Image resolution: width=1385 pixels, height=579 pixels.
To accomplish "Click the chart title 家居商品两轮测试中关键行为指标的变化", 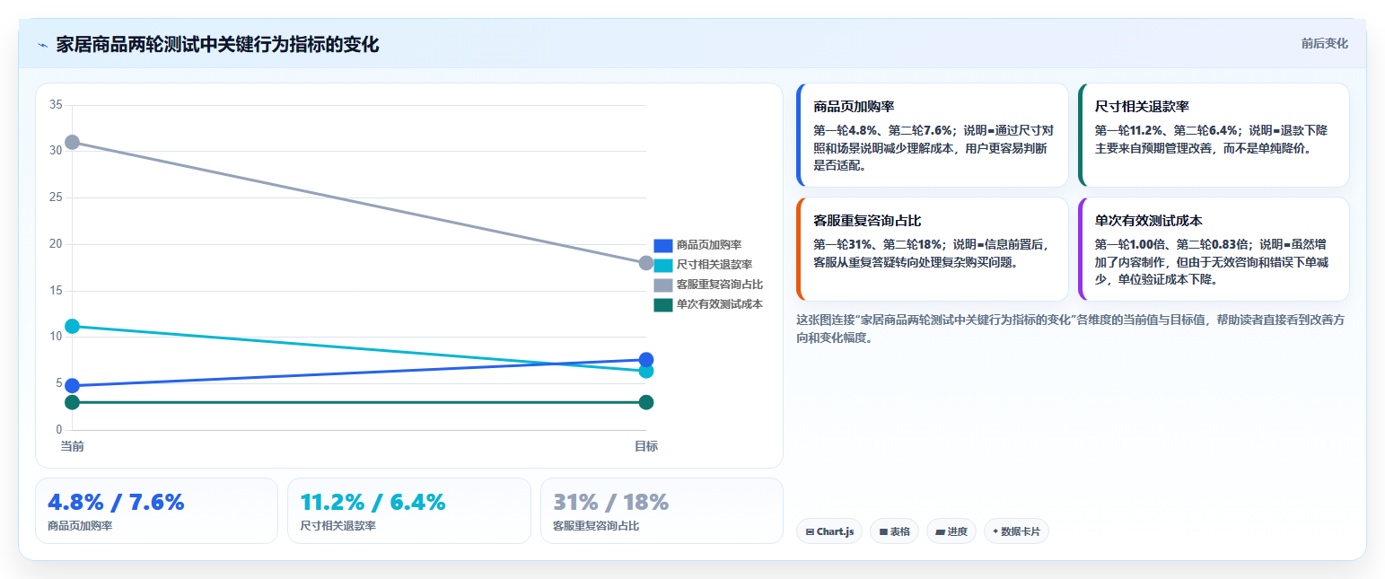I will pos(217,45).
